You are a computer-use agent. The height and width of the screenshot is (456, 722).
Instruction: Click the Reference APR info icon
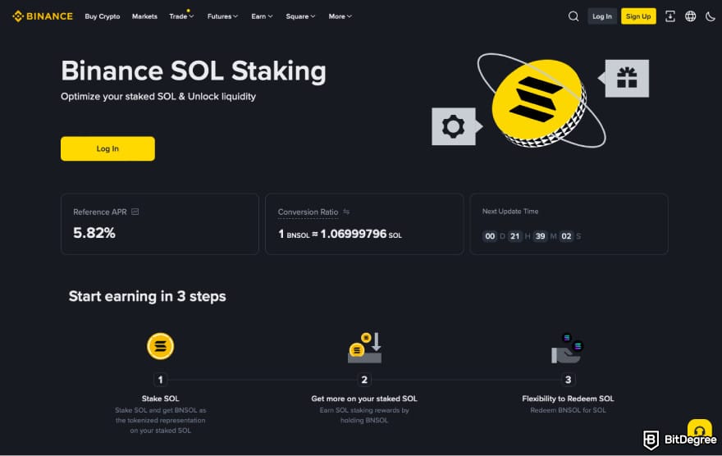[135, 212]
